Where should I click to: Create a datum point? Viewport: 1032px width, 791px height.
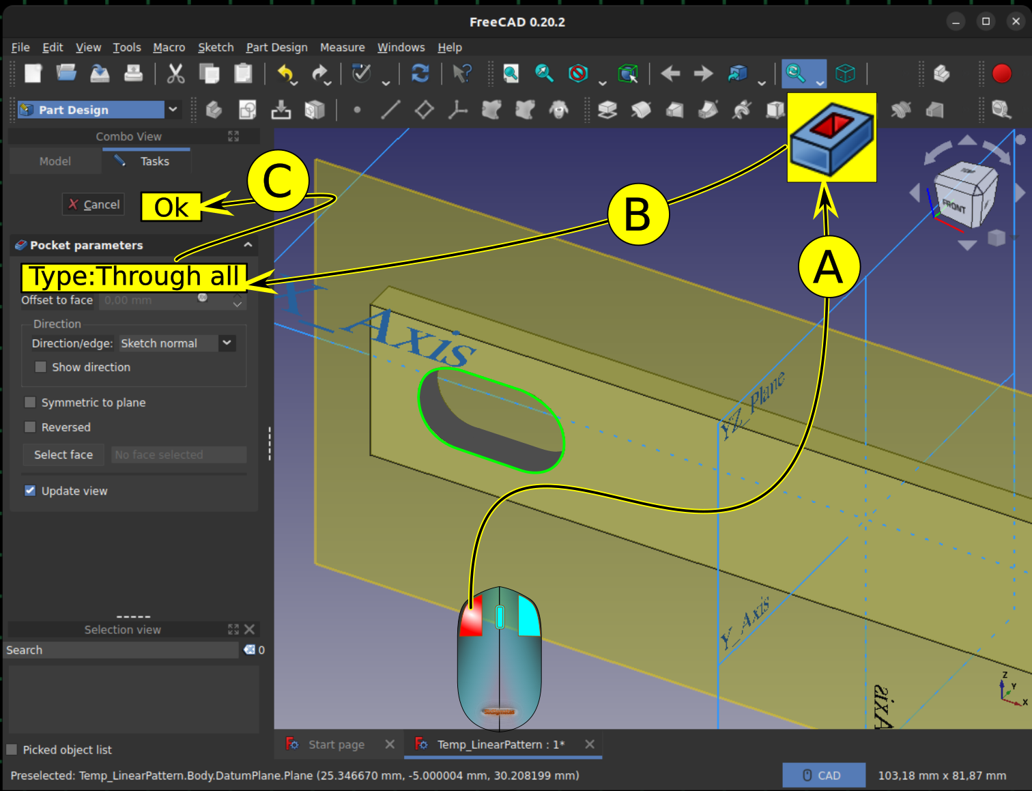(x=357, y=109)
